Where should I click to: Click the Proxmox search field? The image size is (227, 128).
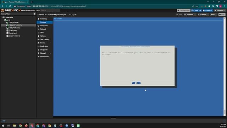click(x=50, y=10)
